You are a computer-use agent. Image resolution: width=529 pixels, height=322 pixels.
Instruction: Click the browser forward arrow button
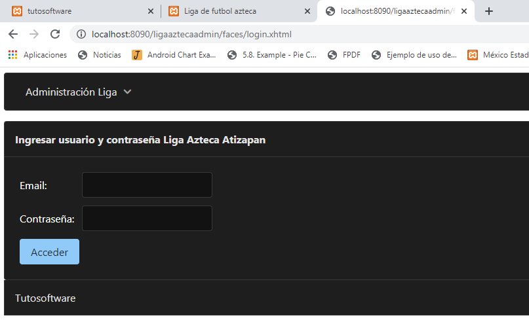[x=34, y=34]
